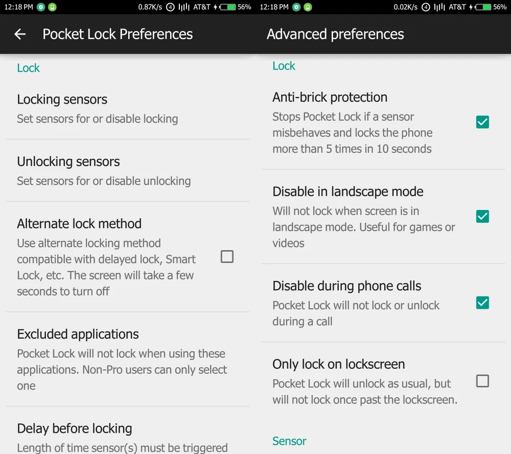Open Excluded applications preference
The image size is (511, 454).
click(x=122, y=359)
